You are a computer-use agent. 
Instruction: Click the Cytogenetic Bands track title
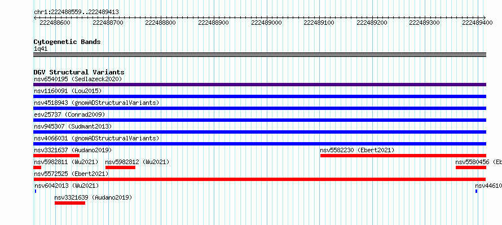click(x=67, y=42)
